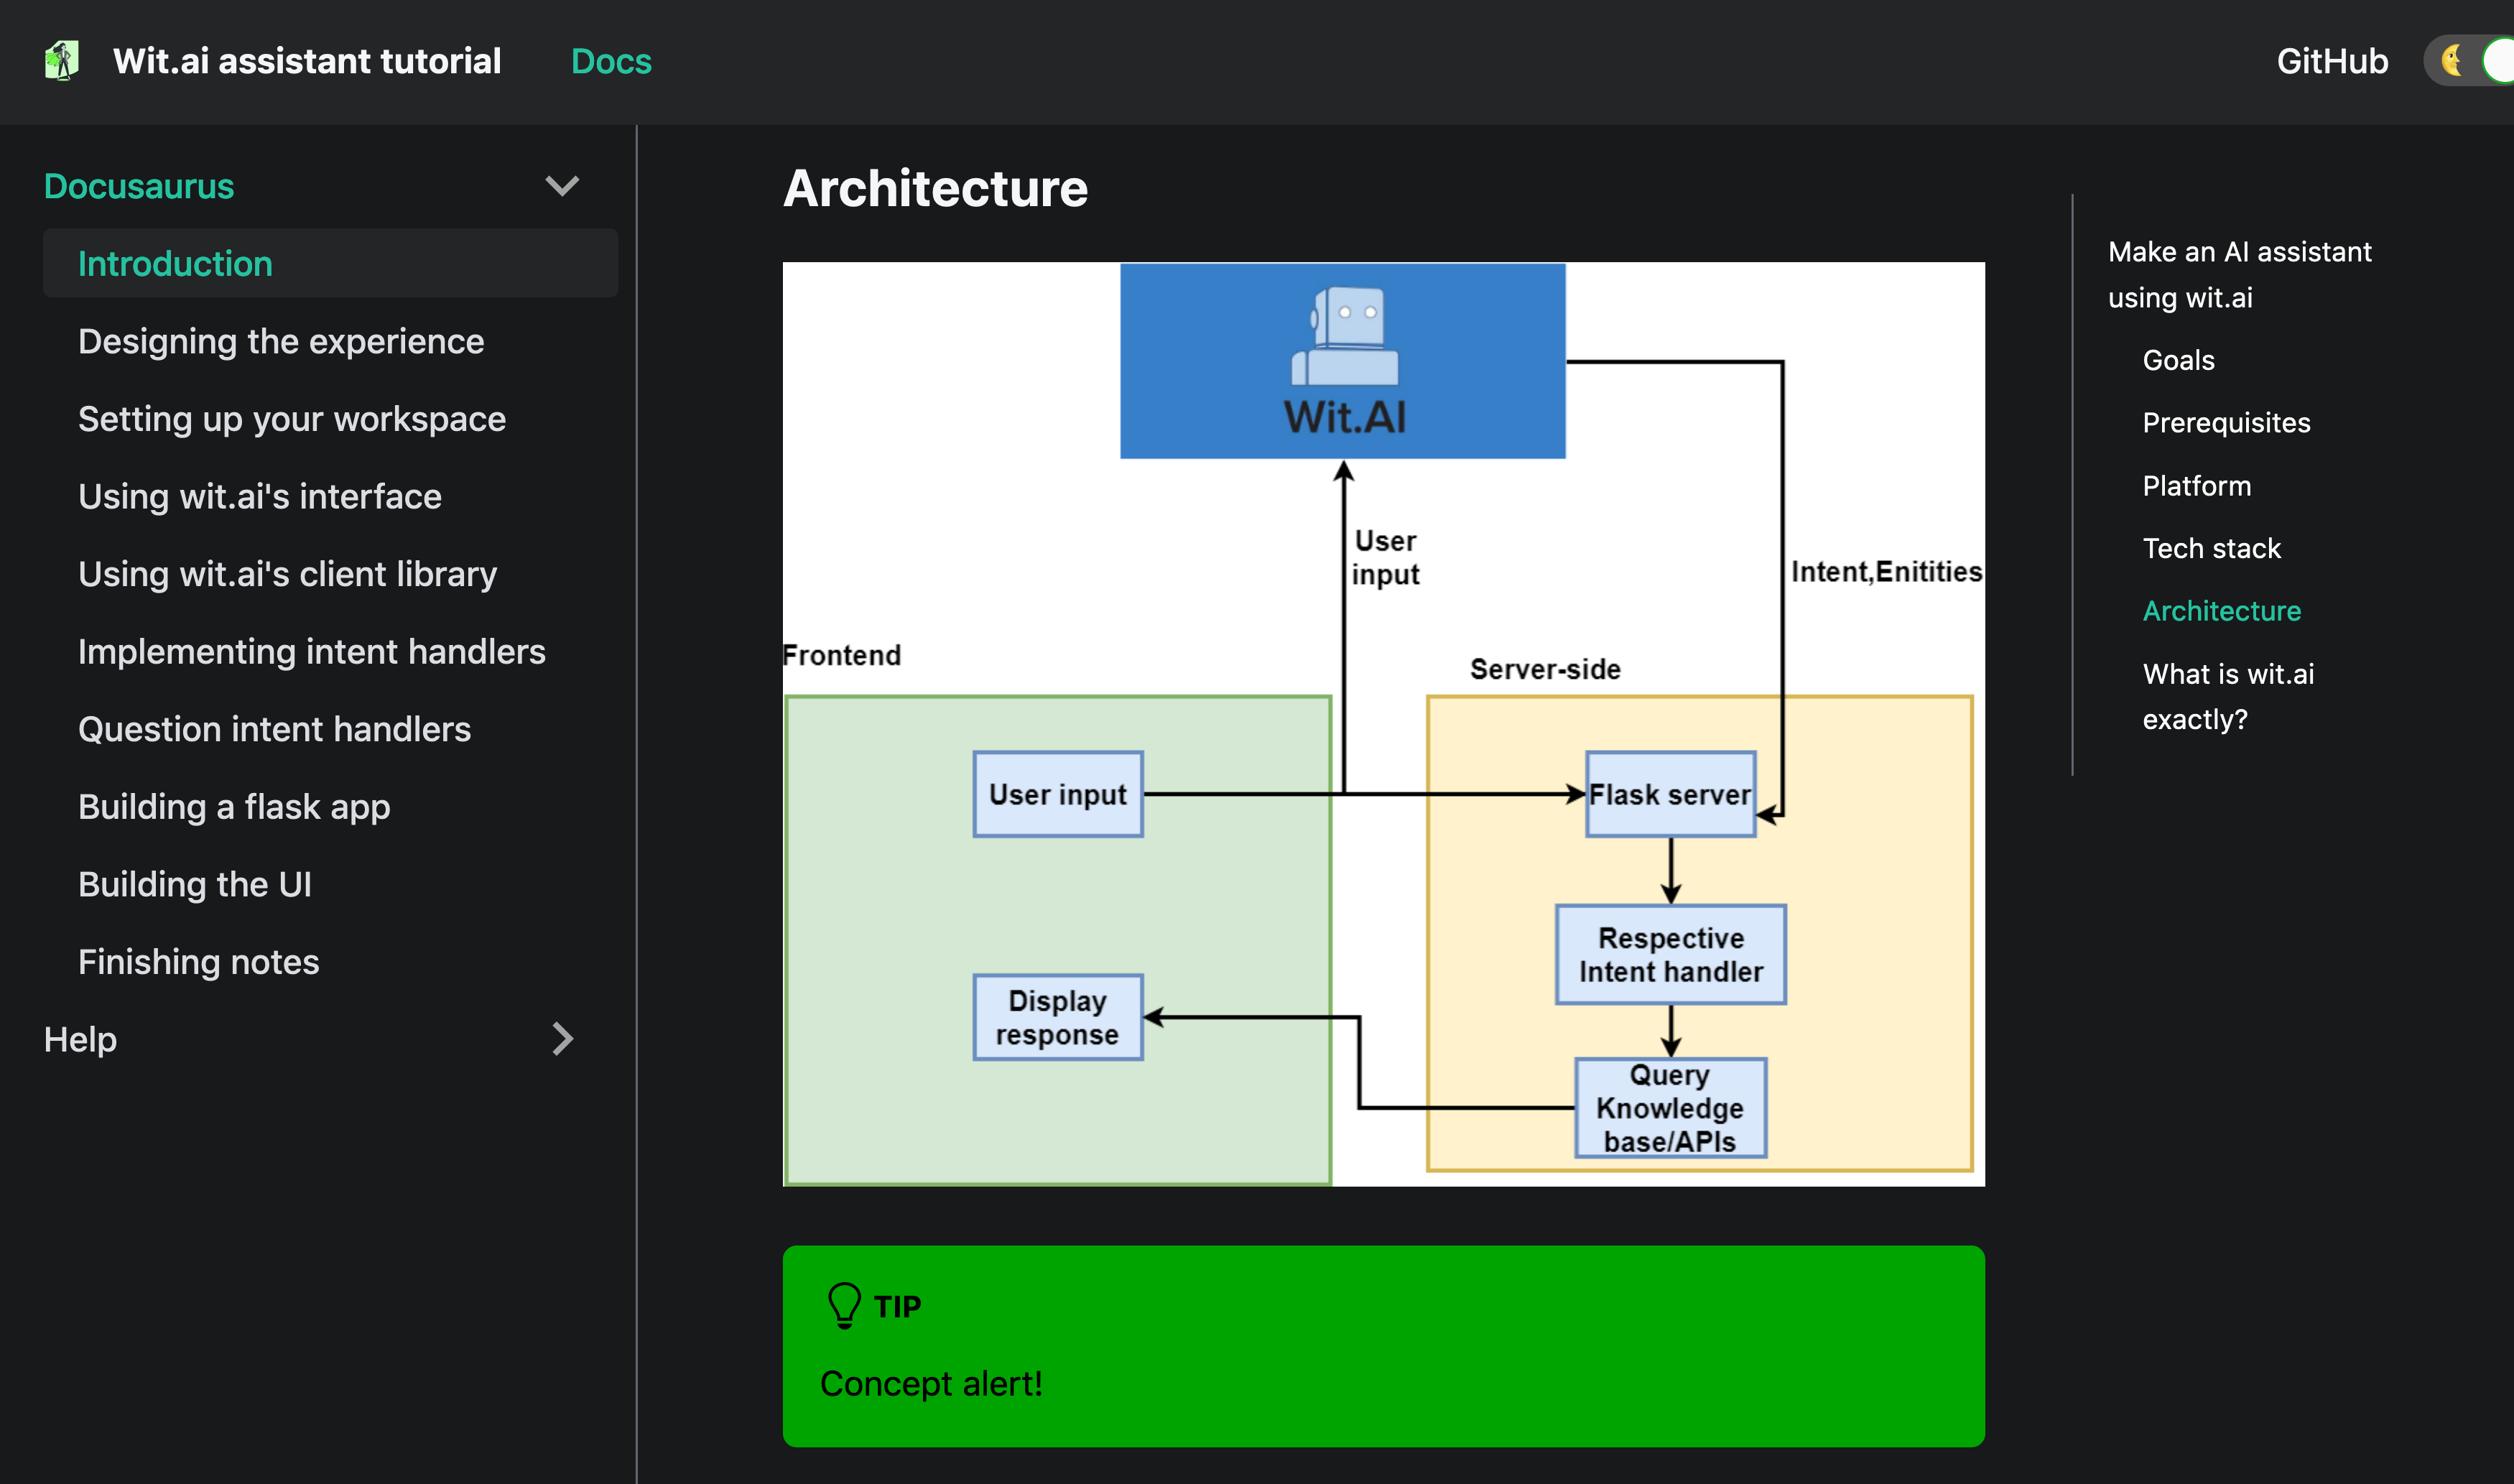Select Architecture in table of contents
2514x1484 pixels.
click(2221, 611)
